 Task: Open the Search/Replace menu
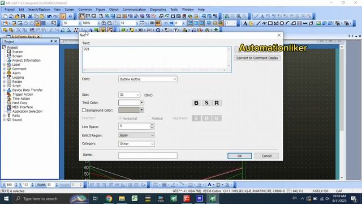tap(39, 10)
